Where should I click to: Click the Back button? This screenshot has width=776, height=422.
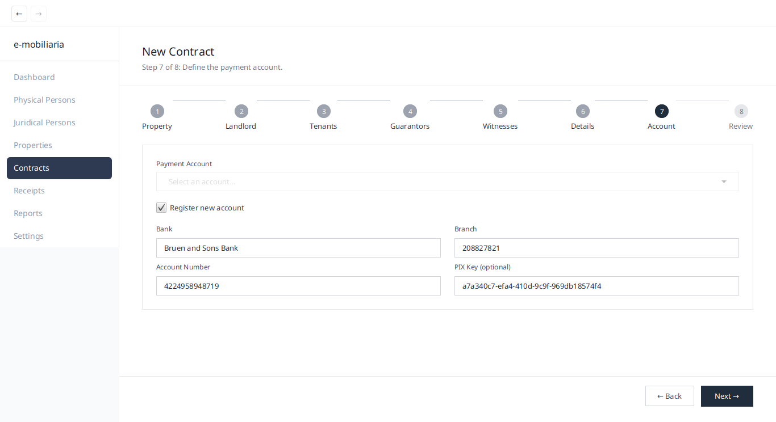pyautogui.click(x=670, y=396)
